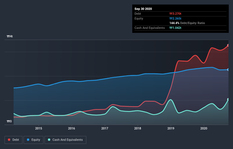Click the blue Equity endpoint marker
Screen dimensions: 233x149
coord(228,70)
